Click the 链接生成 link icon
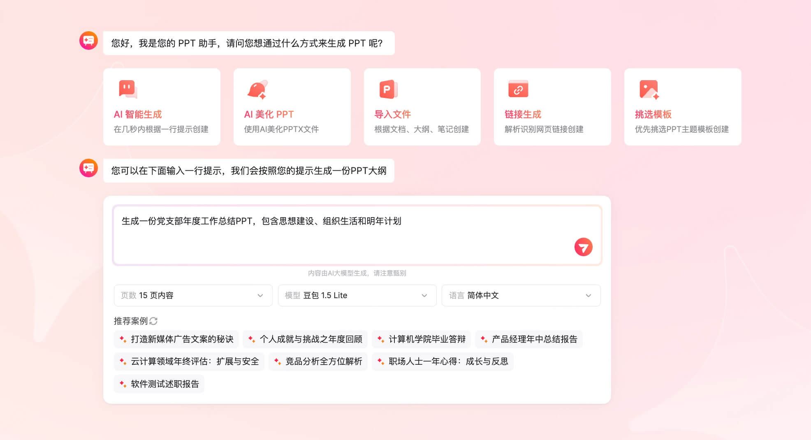This screenshot has height=440, width=811. click(x=518, y=89)
